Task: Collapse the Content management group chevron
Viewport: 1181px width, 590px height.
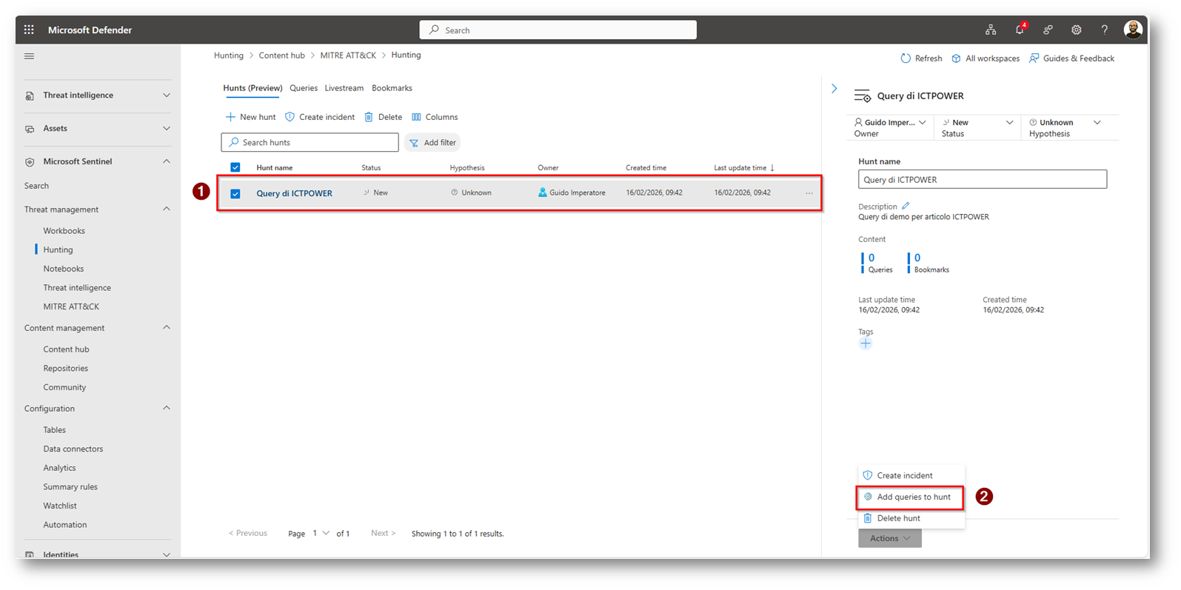Action: [x=167, y=328]
